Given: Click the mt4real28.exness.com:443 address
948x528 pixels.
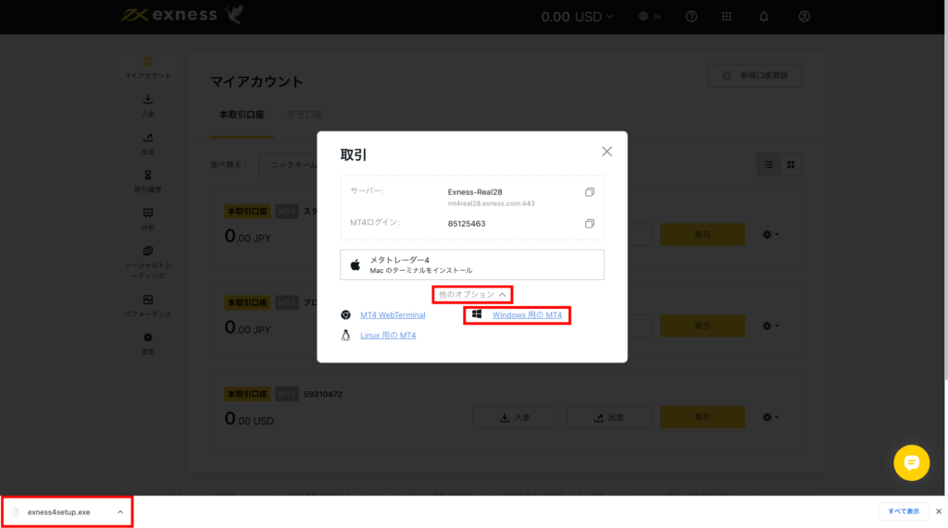Looking at the screenshot, I should coord(491,203).
